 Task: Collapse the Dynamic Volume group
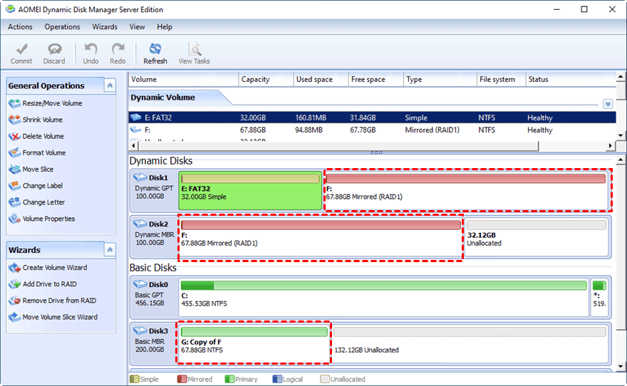pyautogui.click(x=608, y=104)
